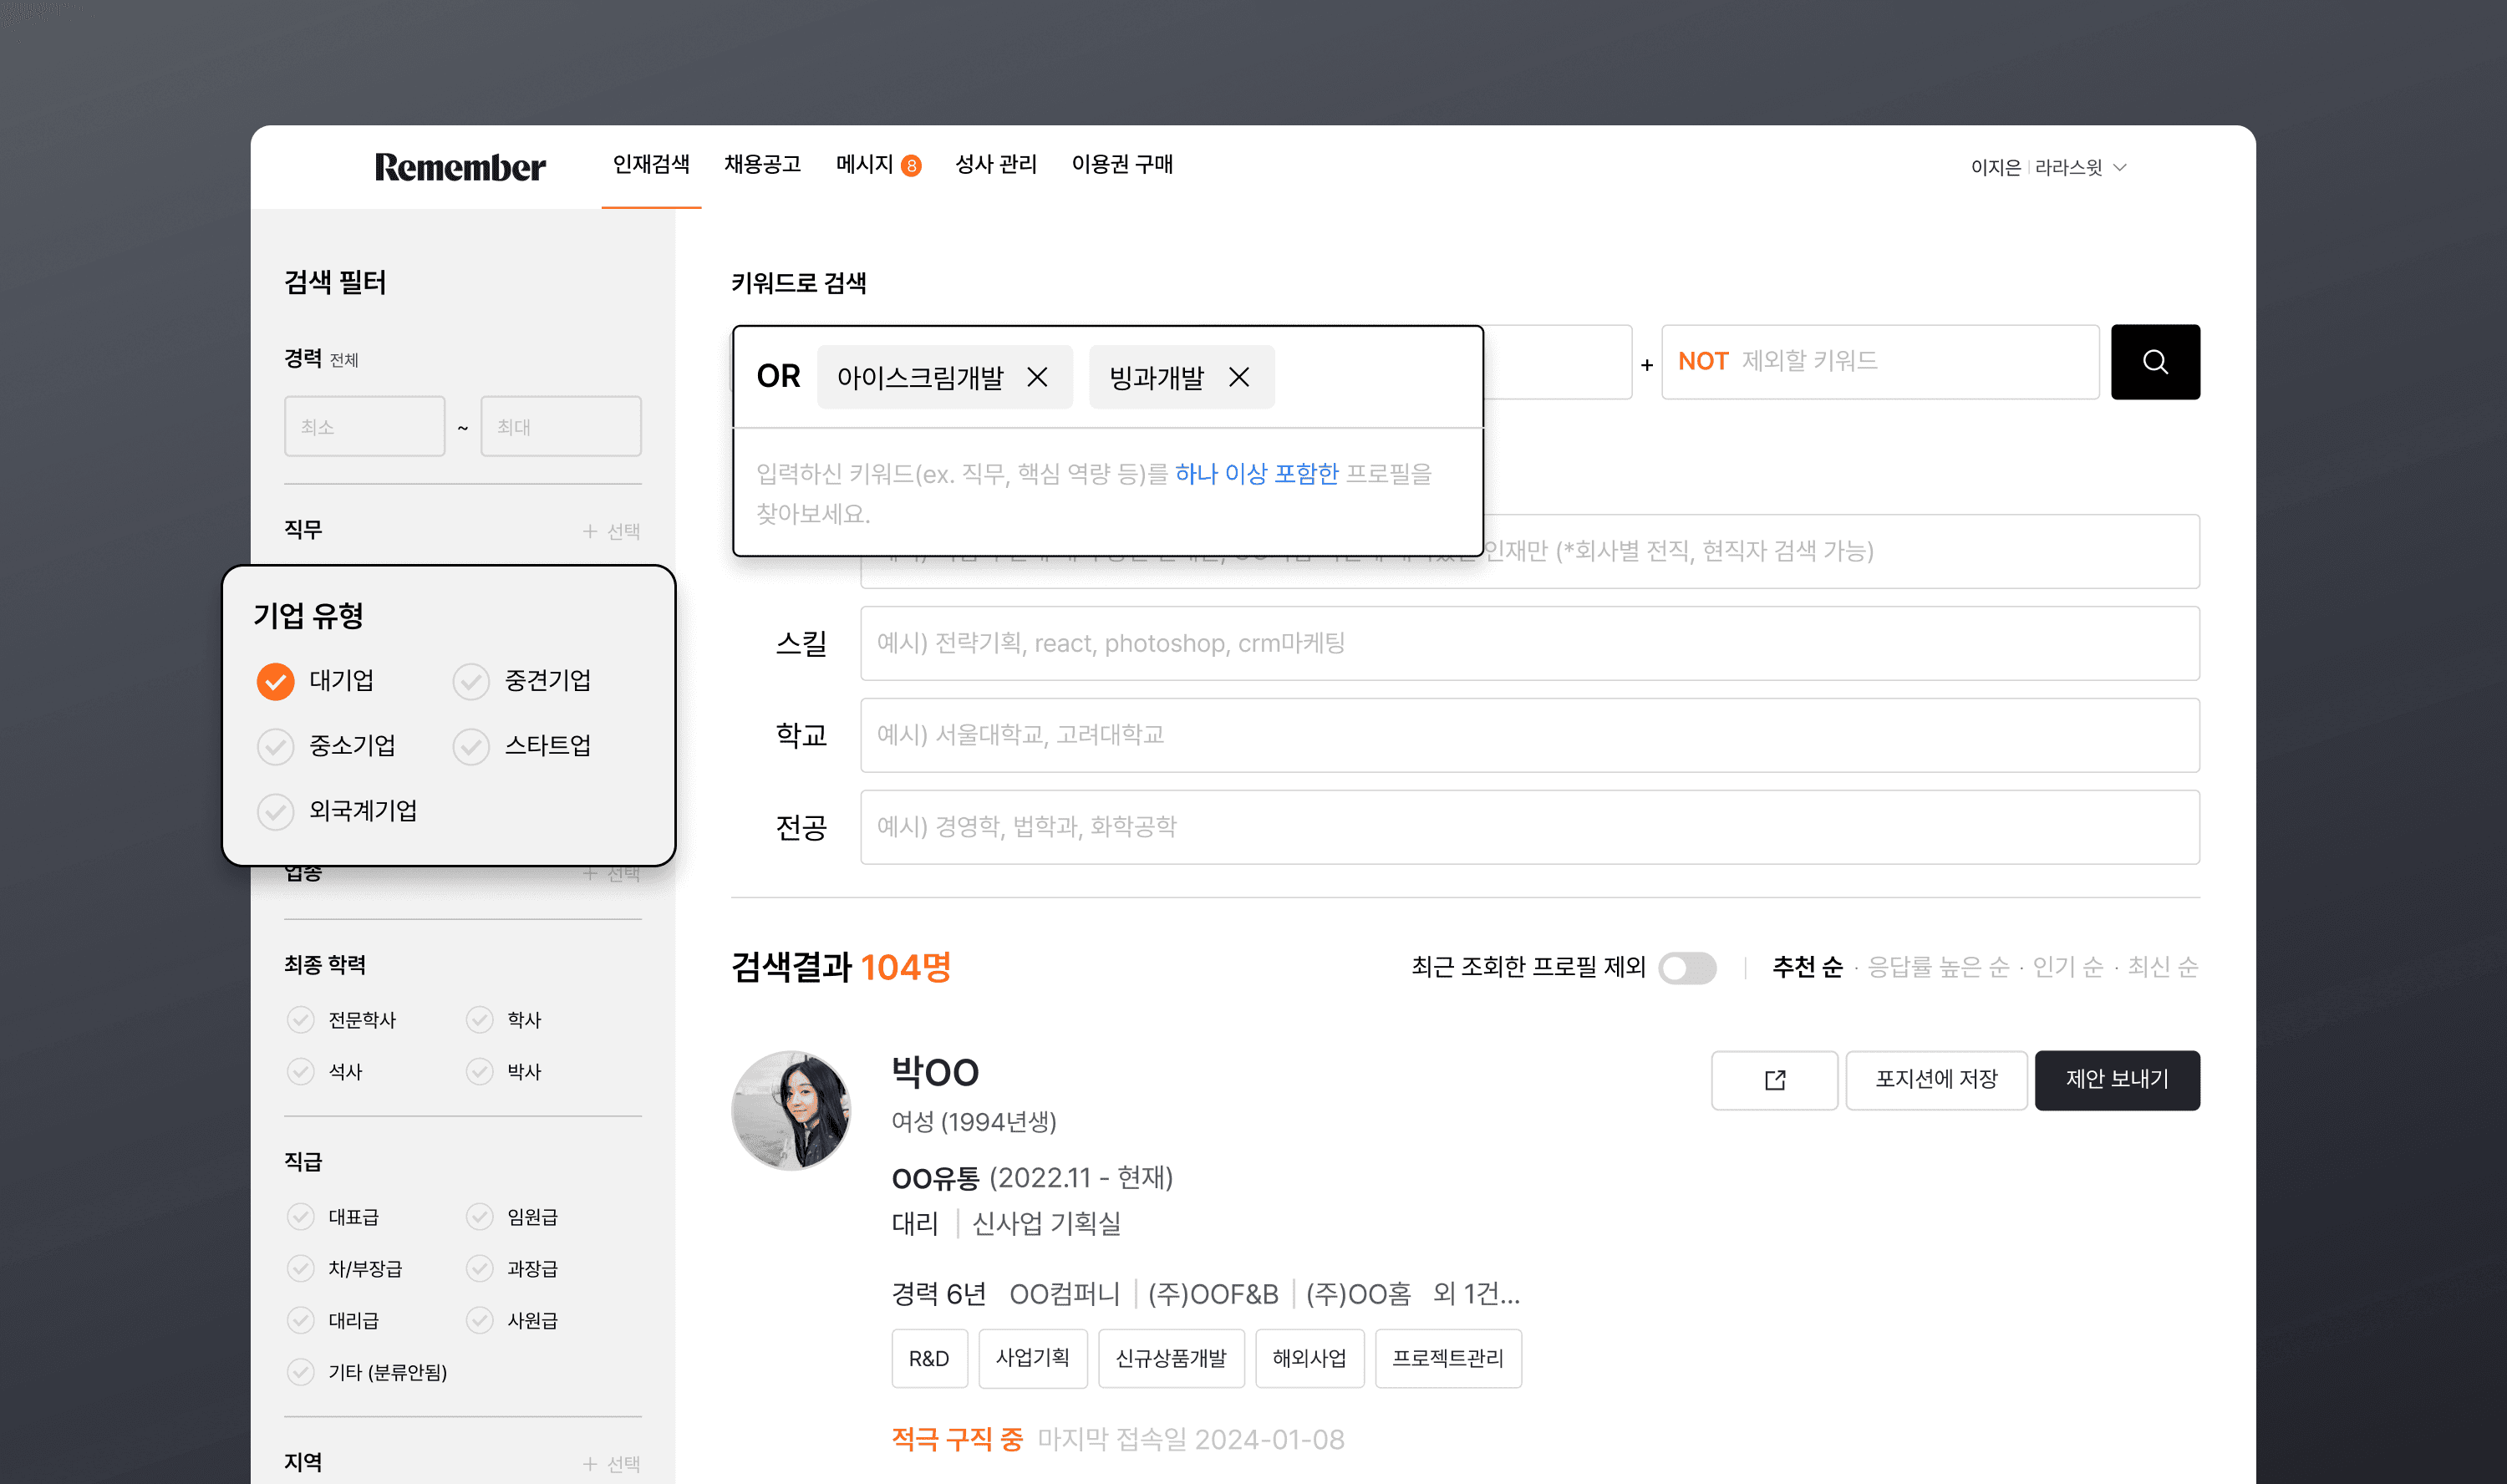The width and height of the screenshot is (2507, 1484).
Task: Click the plus icon next to 지역 선택
Action: point(589,1464)
